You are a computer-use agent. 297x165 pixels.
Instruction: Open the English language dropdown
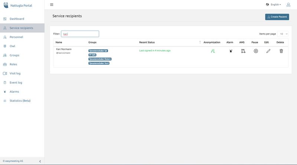click(274, 5)
